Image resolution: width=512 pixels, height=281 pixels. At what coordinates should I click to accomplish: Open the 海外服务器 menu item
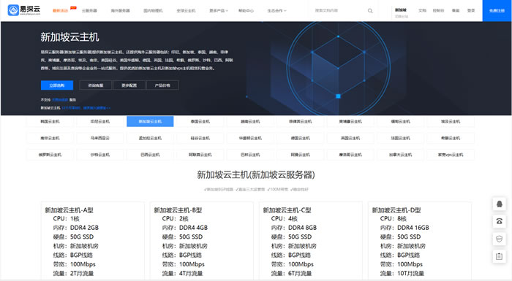tap(120, 11)
